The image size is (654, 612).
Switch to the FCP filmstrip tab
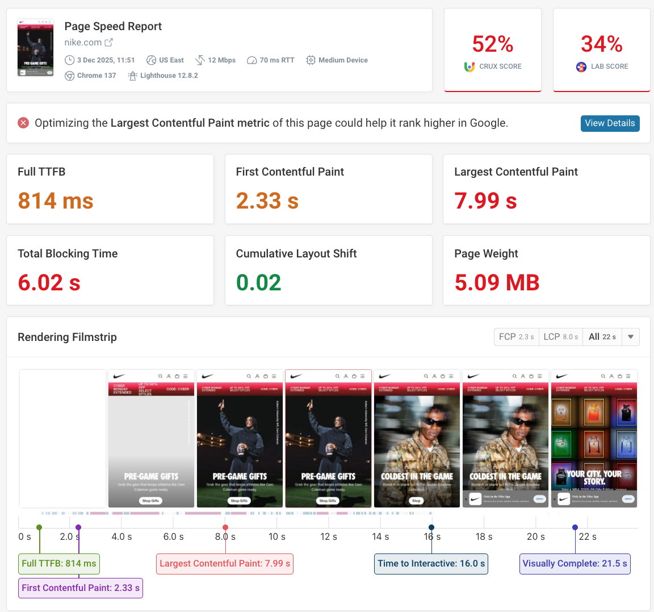click(516, 336)
